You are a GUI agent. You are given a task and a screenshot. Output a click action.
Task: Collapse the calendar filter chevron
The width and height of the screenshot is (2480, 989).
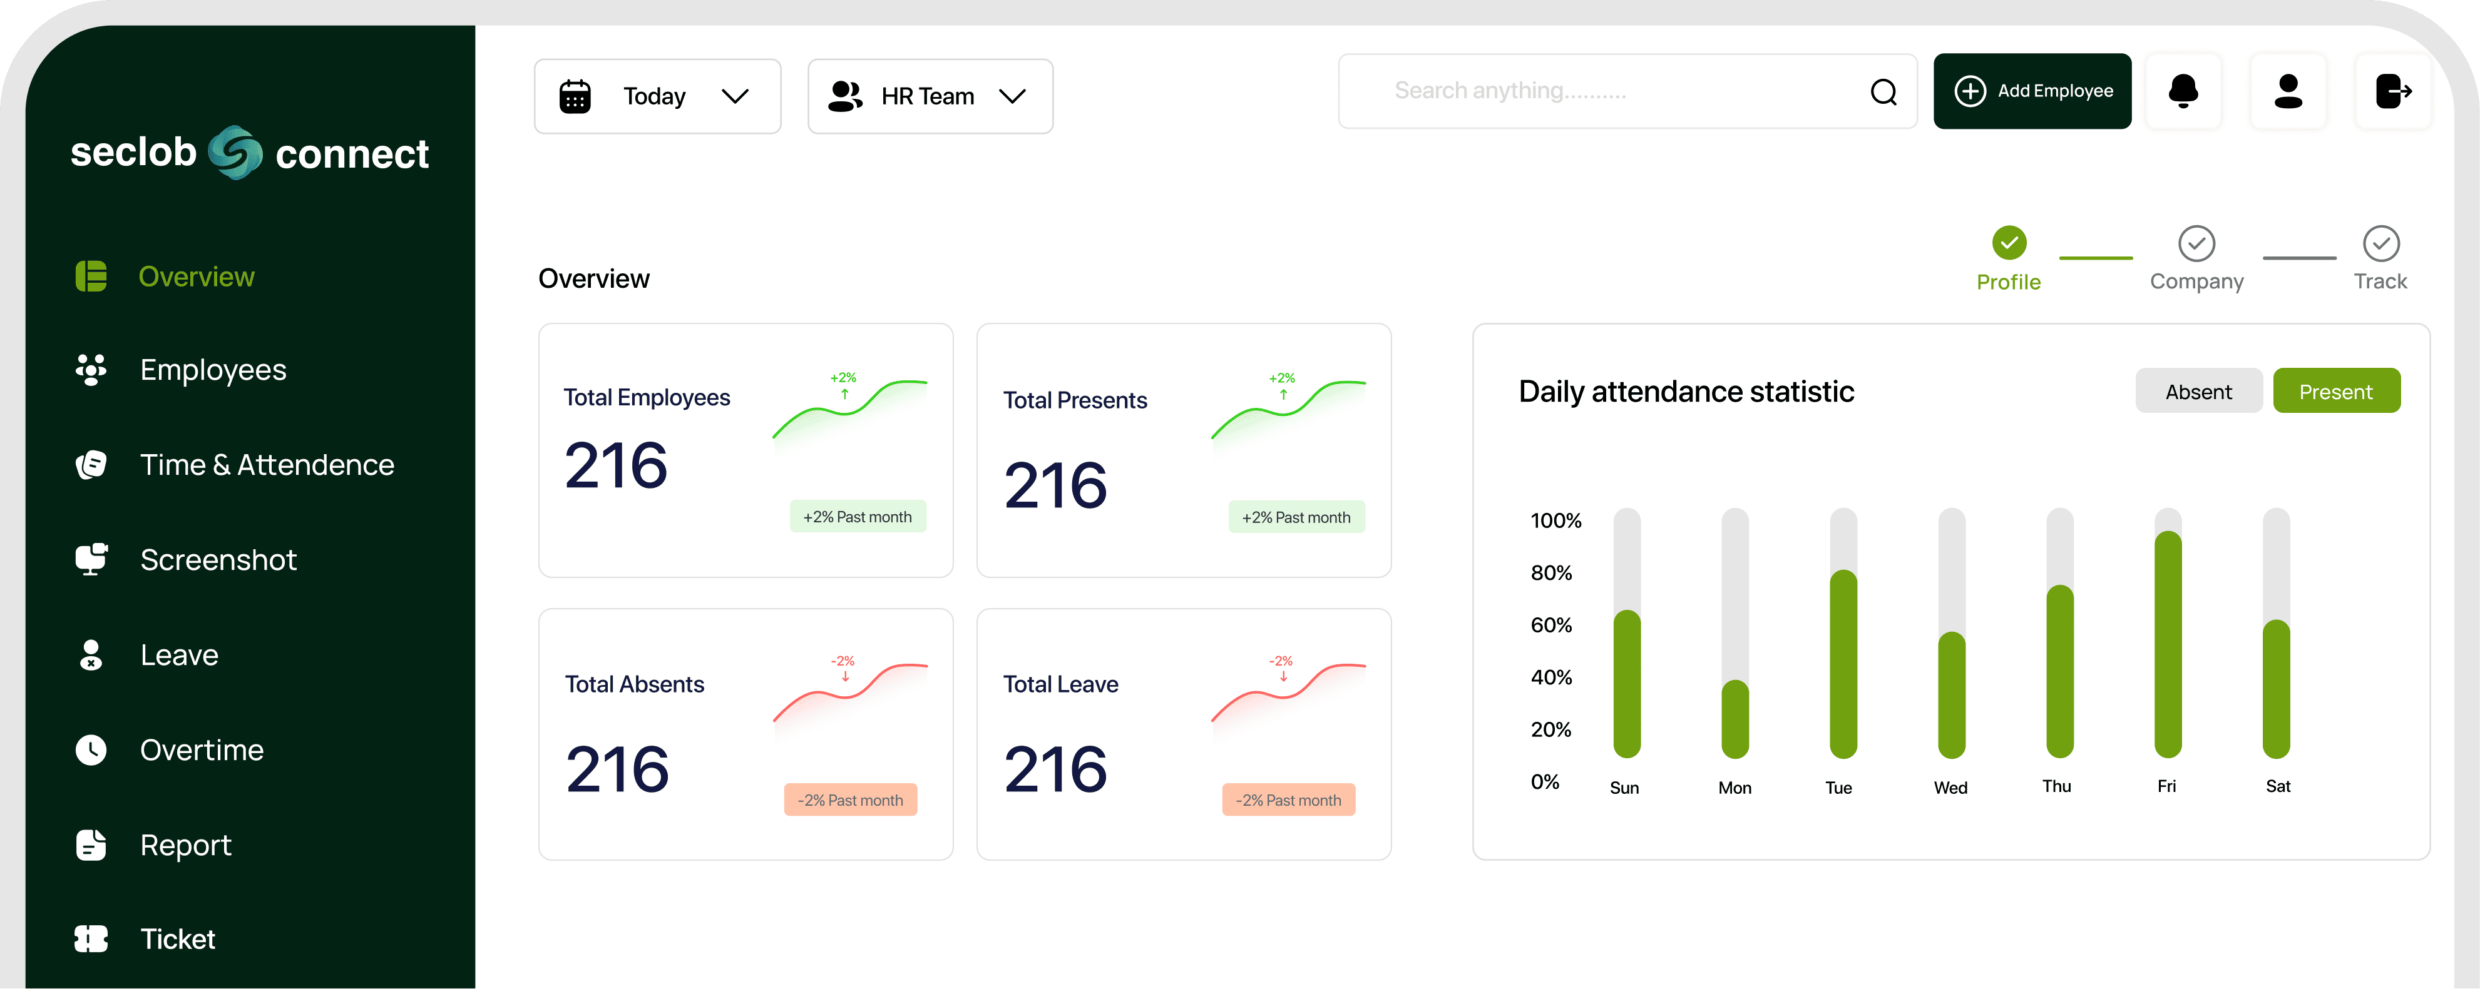point(735,95)
